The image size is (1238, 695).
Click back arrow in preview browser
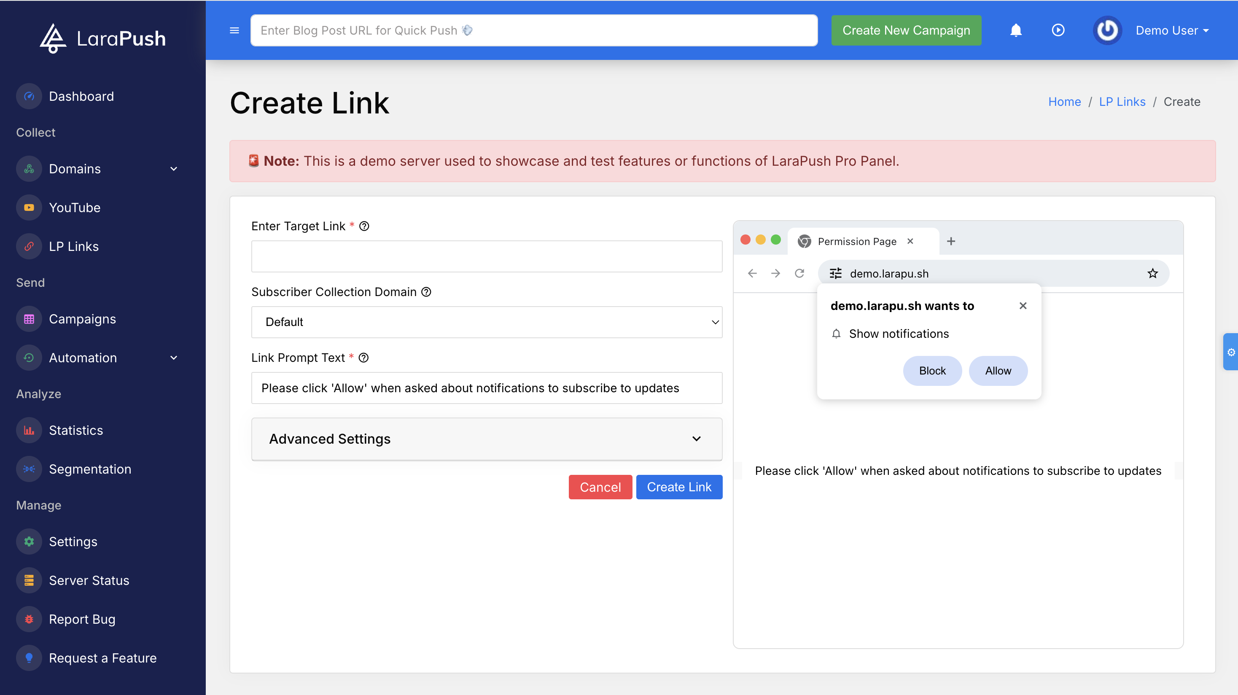click(x=752, y=273)
